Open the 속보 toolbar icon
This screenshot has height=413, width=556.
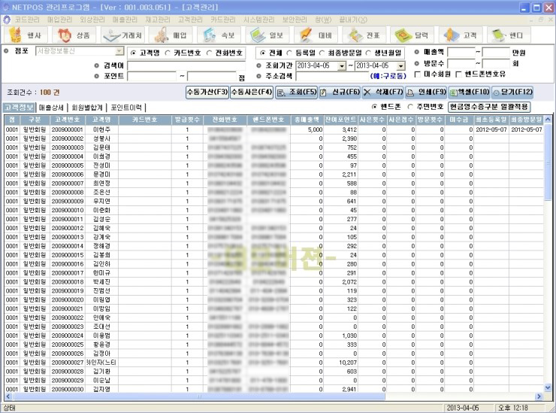[219, 35]
